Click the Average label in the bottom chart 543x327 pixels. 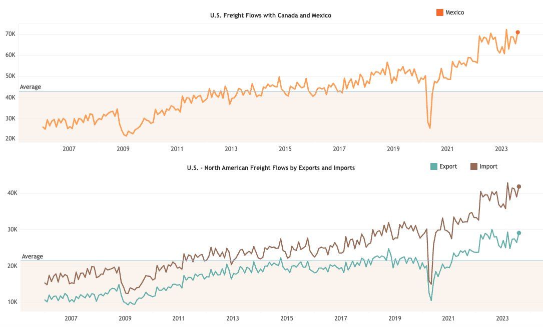pos(33,256)
